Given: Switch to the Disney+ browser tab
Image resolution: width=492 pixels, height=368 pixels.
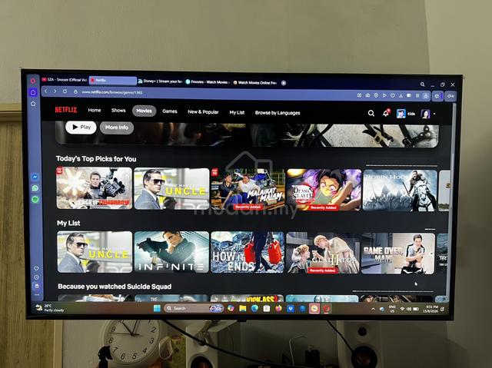Looking at the screenshot, I should (x=161, y=81).
